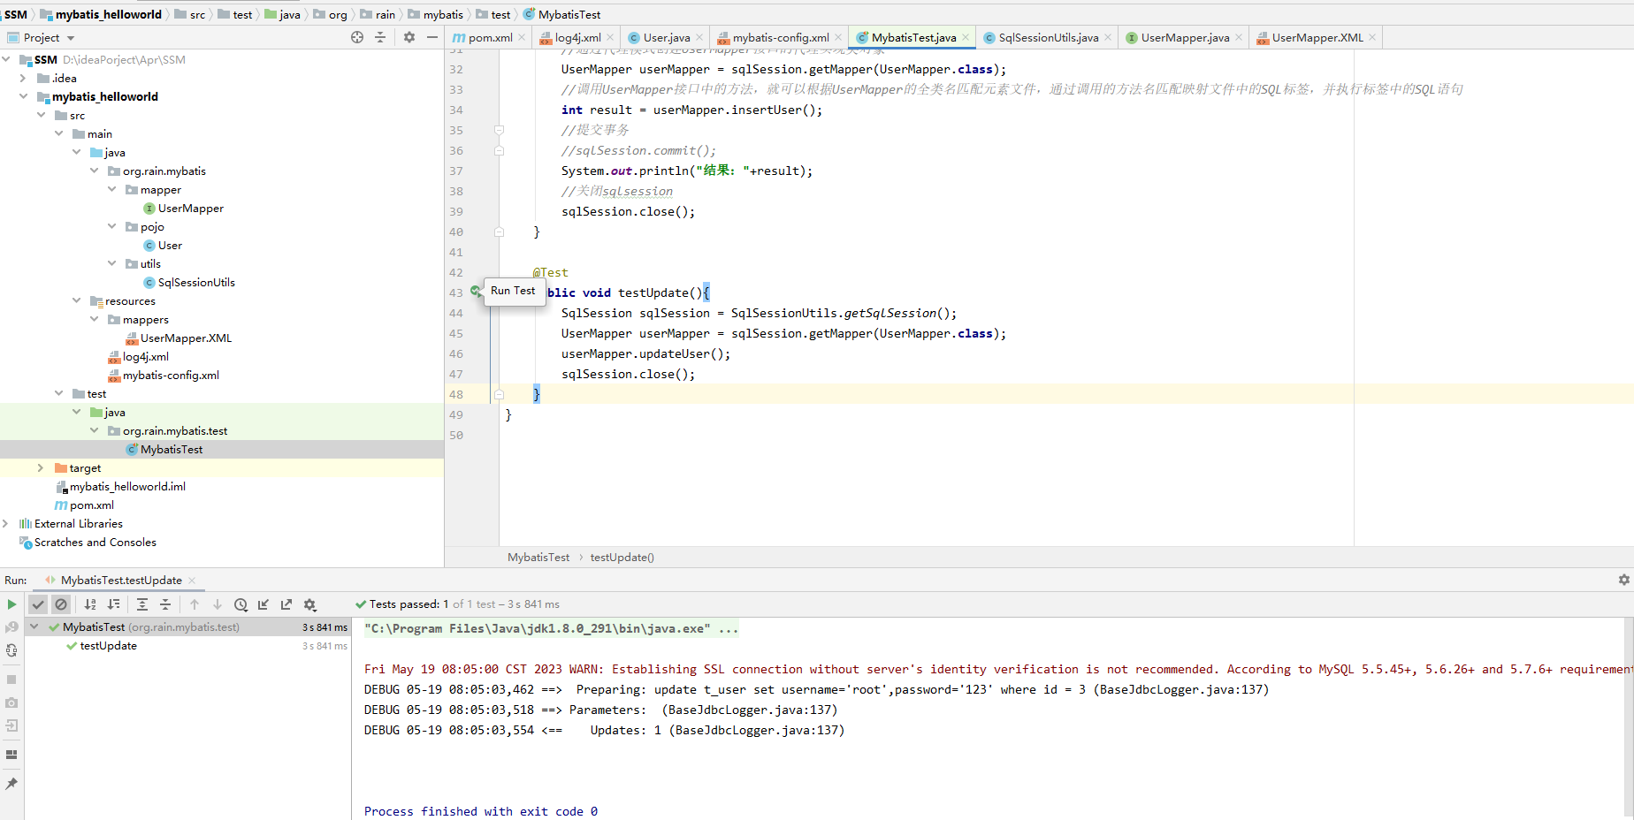Open Project panel settings gear
This screenshot has height=820, width=1634.
click(409, 37)
